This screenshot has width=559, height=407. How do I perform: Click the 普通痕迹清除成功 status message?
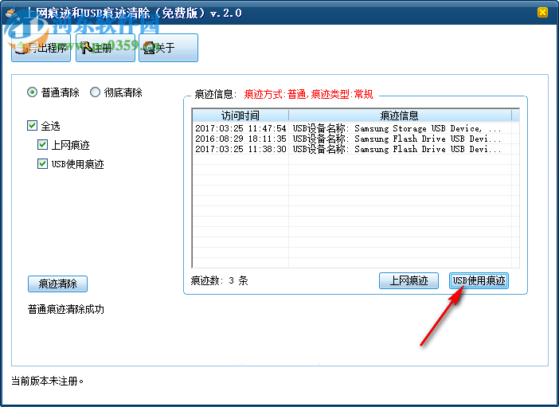click(66, 309)
